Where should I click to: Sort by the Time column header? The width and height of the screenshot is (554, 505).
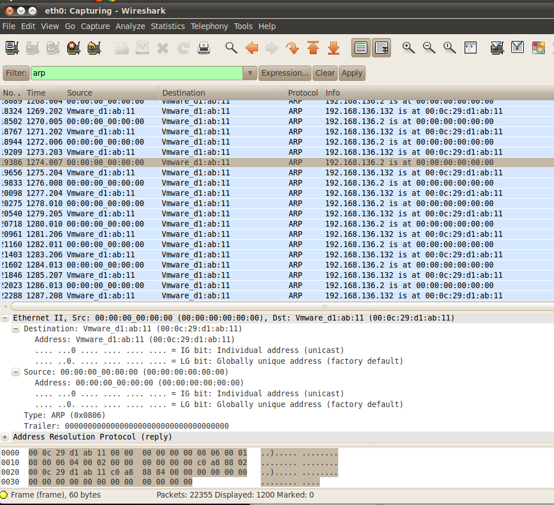[44, 93]
